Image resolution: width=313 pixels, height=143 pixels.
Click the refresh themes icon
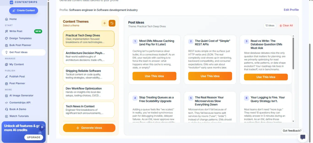[112, 23]
